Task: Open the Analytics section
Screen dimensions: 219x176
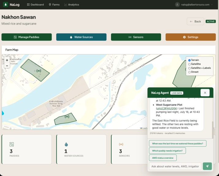Action: [72, 5]
